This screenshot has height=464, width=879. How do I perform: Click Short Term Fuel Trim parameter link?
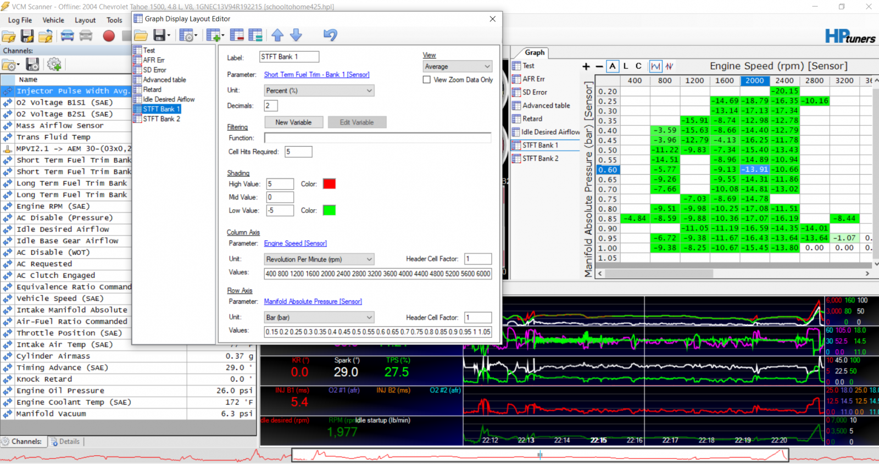pos(317,75)
